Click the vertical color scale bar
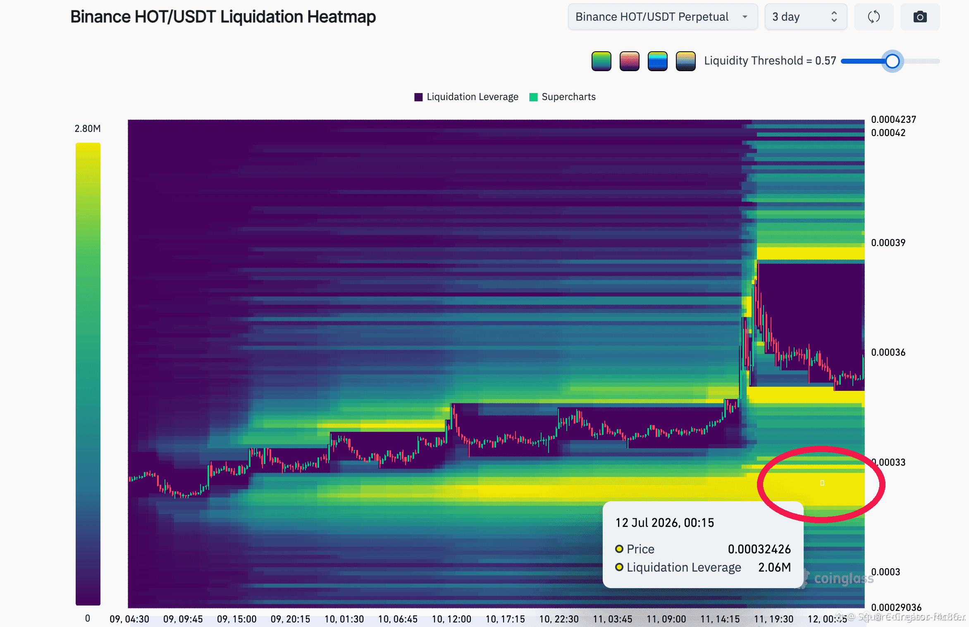This screenshot has height=627, width=969. click(x=88, y=374)
